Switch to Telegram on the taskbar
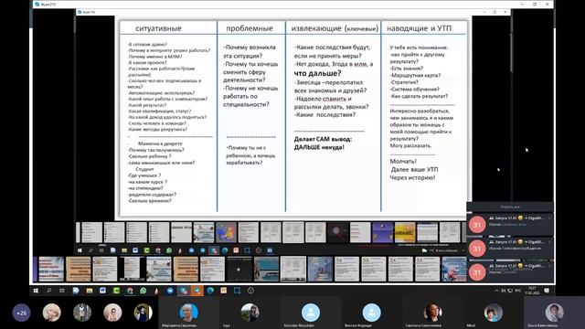The height and width of the screenshot is (329, 585). [197, 291]
